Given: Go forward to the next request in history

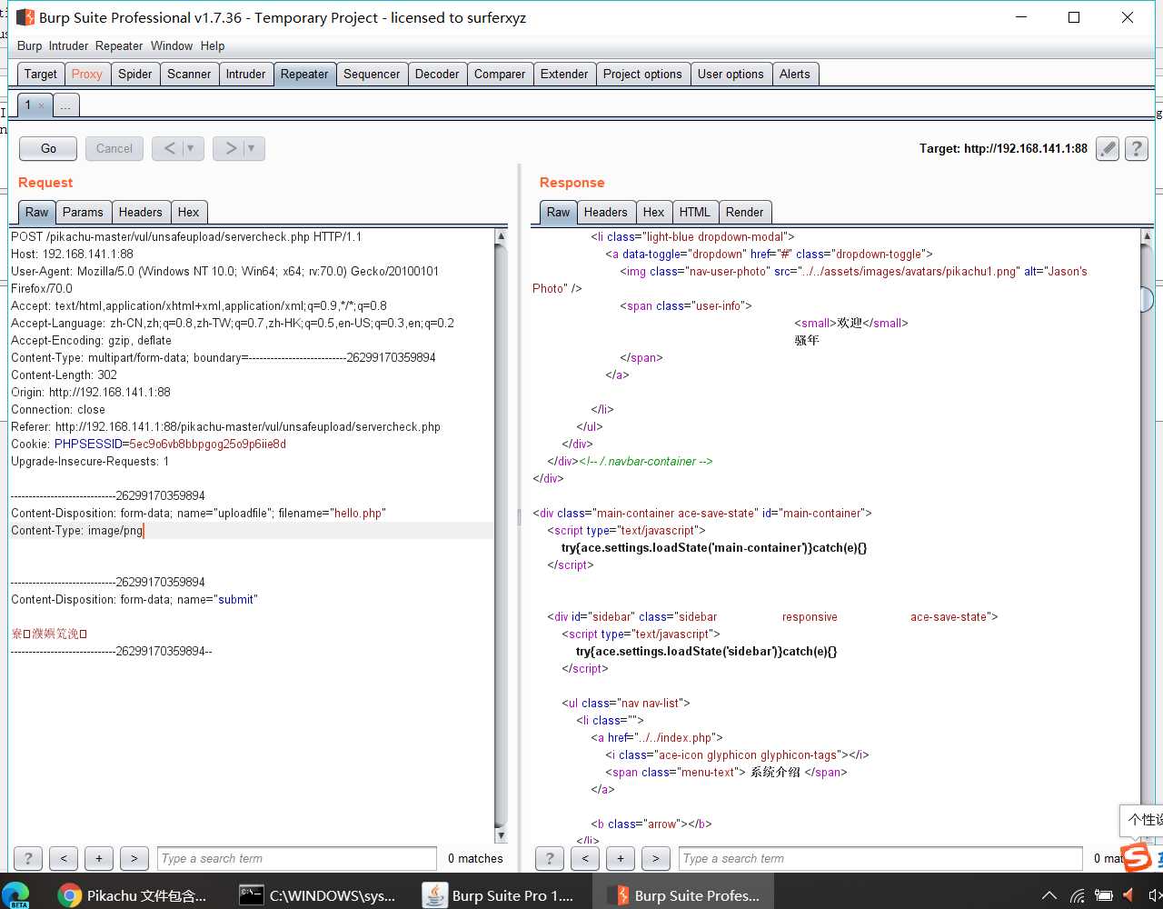Looking at the screenshot, I should coord(231,148).
